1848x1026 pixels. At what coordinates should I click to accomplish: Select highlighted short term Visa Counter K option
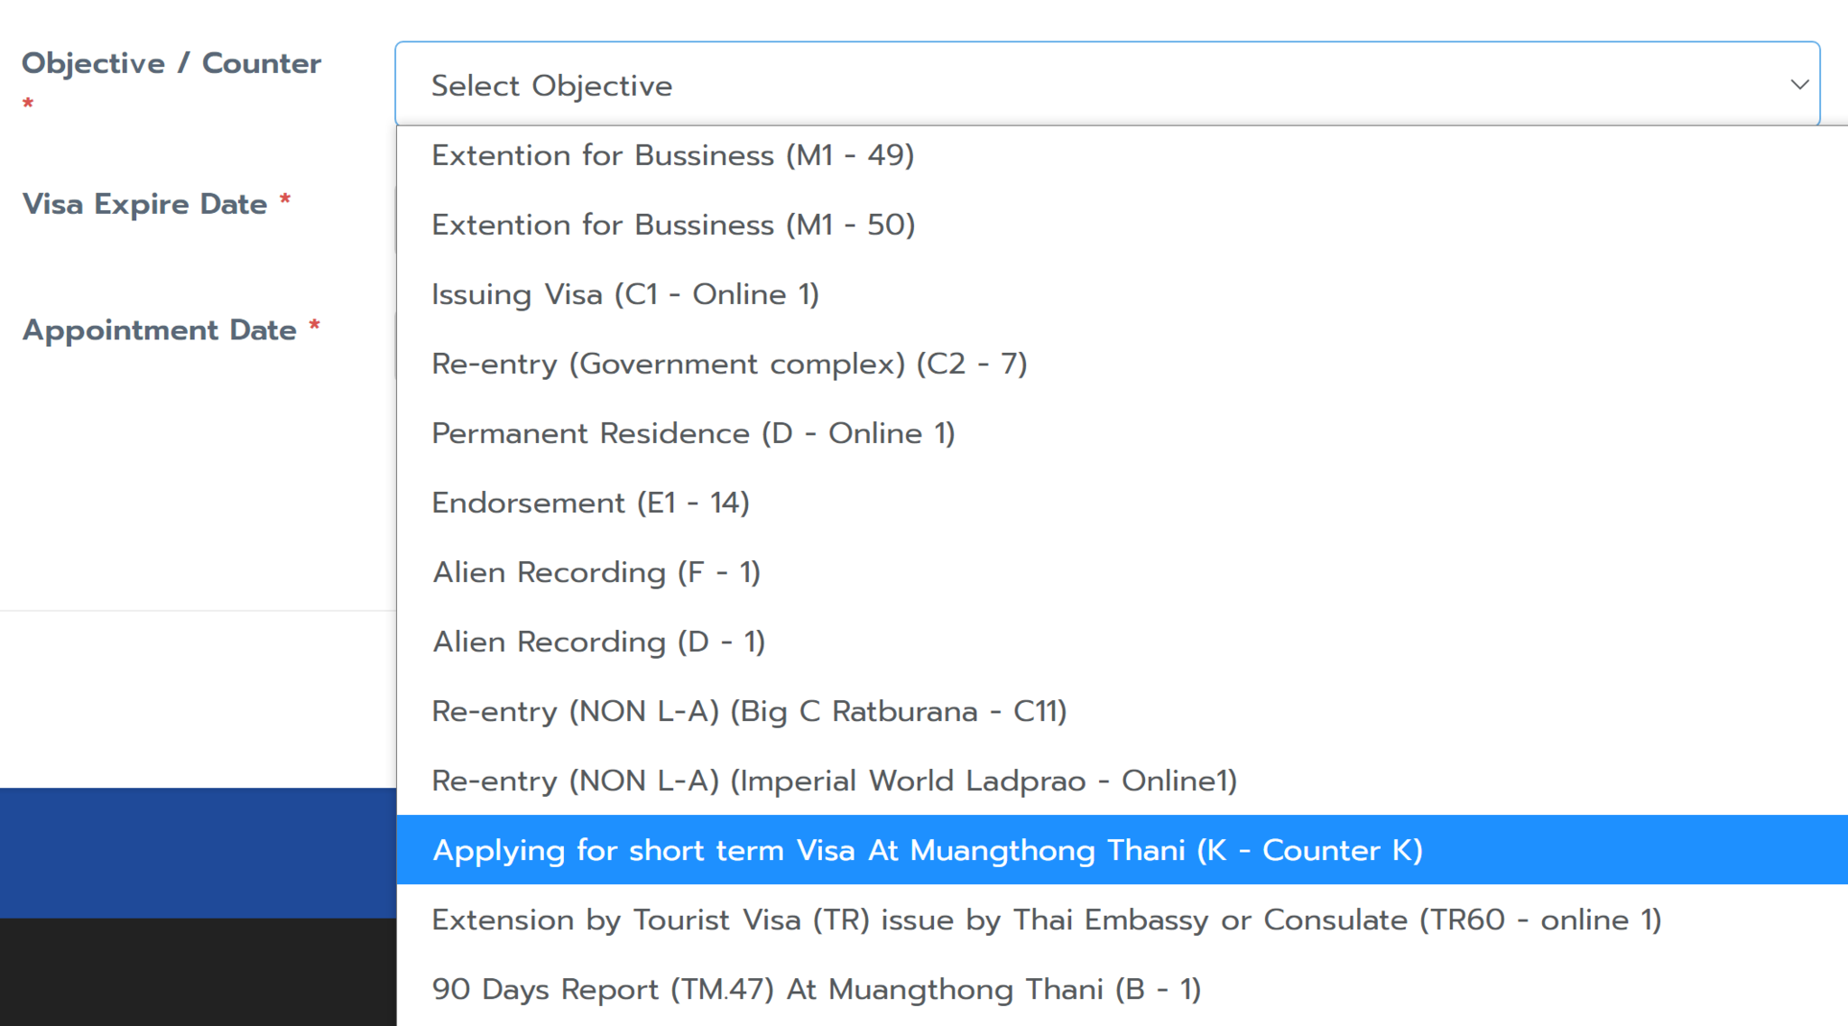[x=928, y=850]
